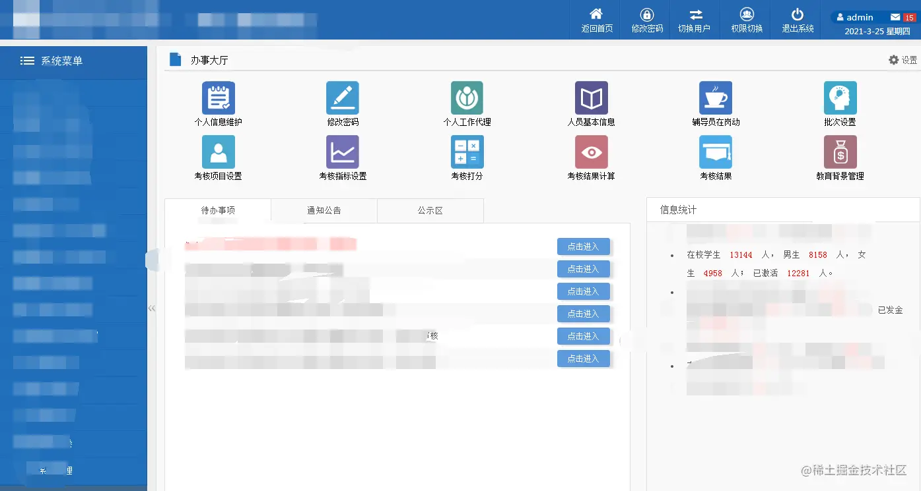Click 退出系统 power icon
This screenshot has width=921, height=491.
point(798,14)
